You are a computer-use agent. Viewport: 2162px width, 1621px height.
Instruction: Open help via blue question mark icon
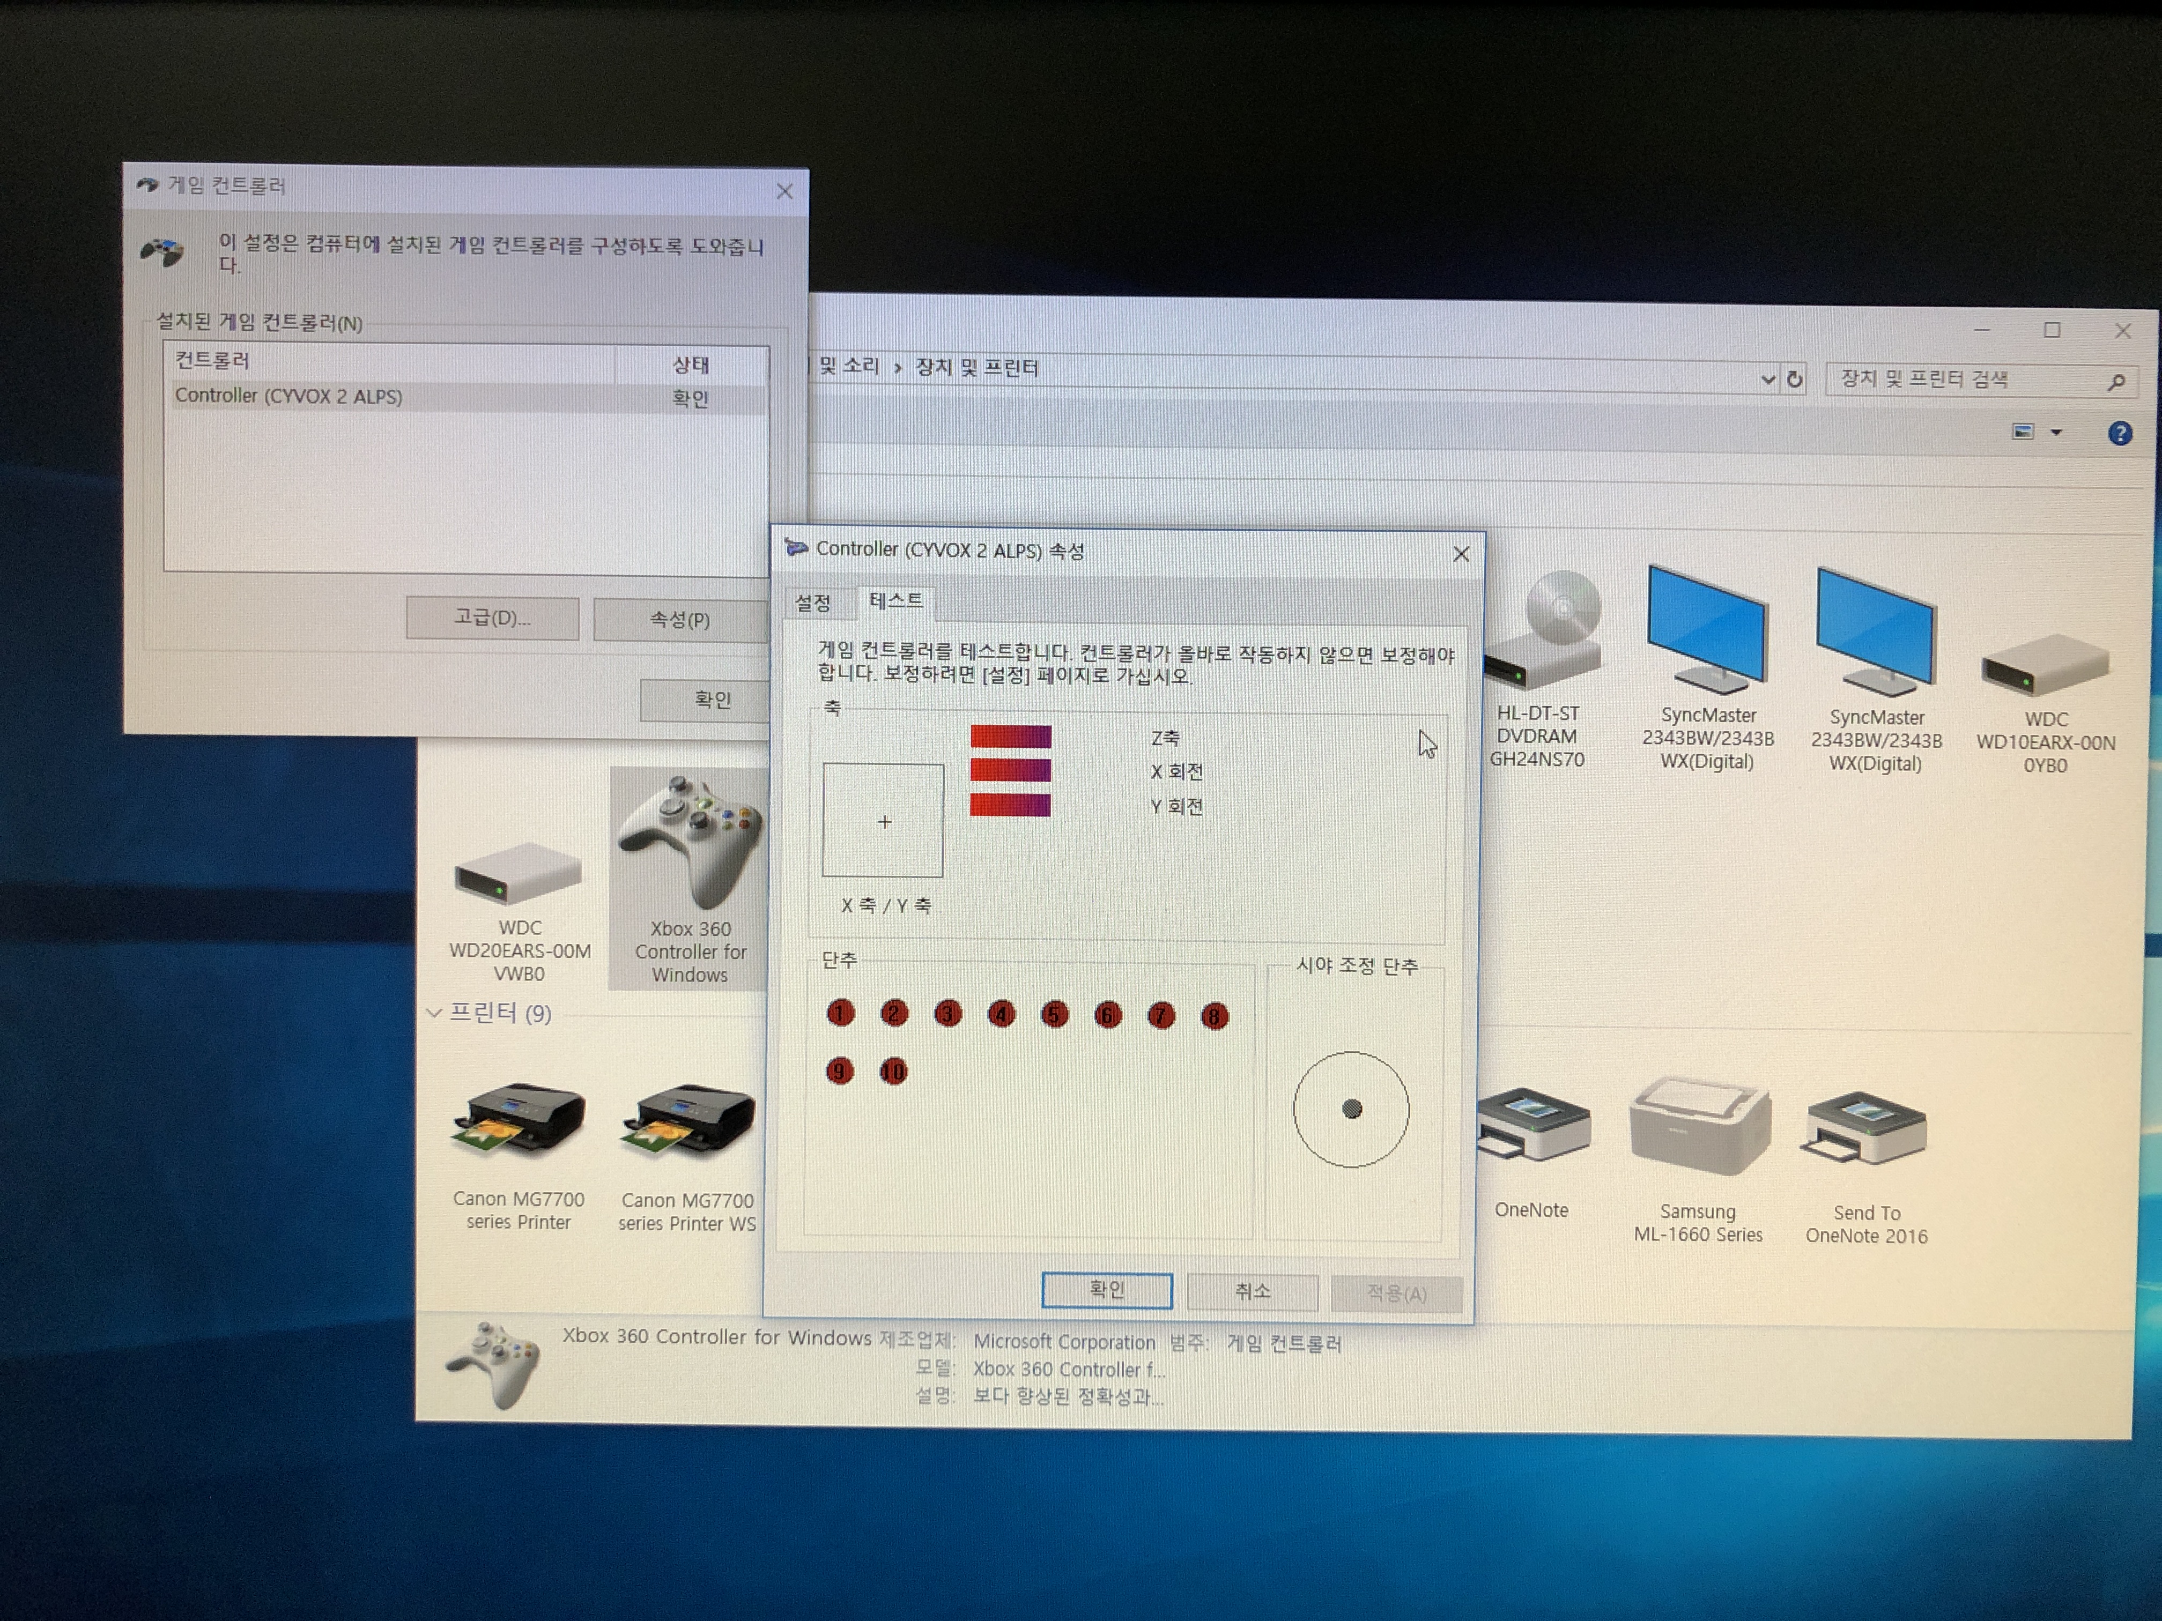[2119, 433]
